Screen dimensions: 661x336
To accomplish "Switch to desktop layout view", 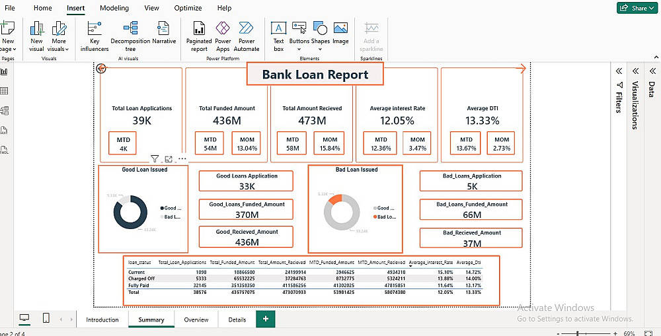I will pos(25,319).
